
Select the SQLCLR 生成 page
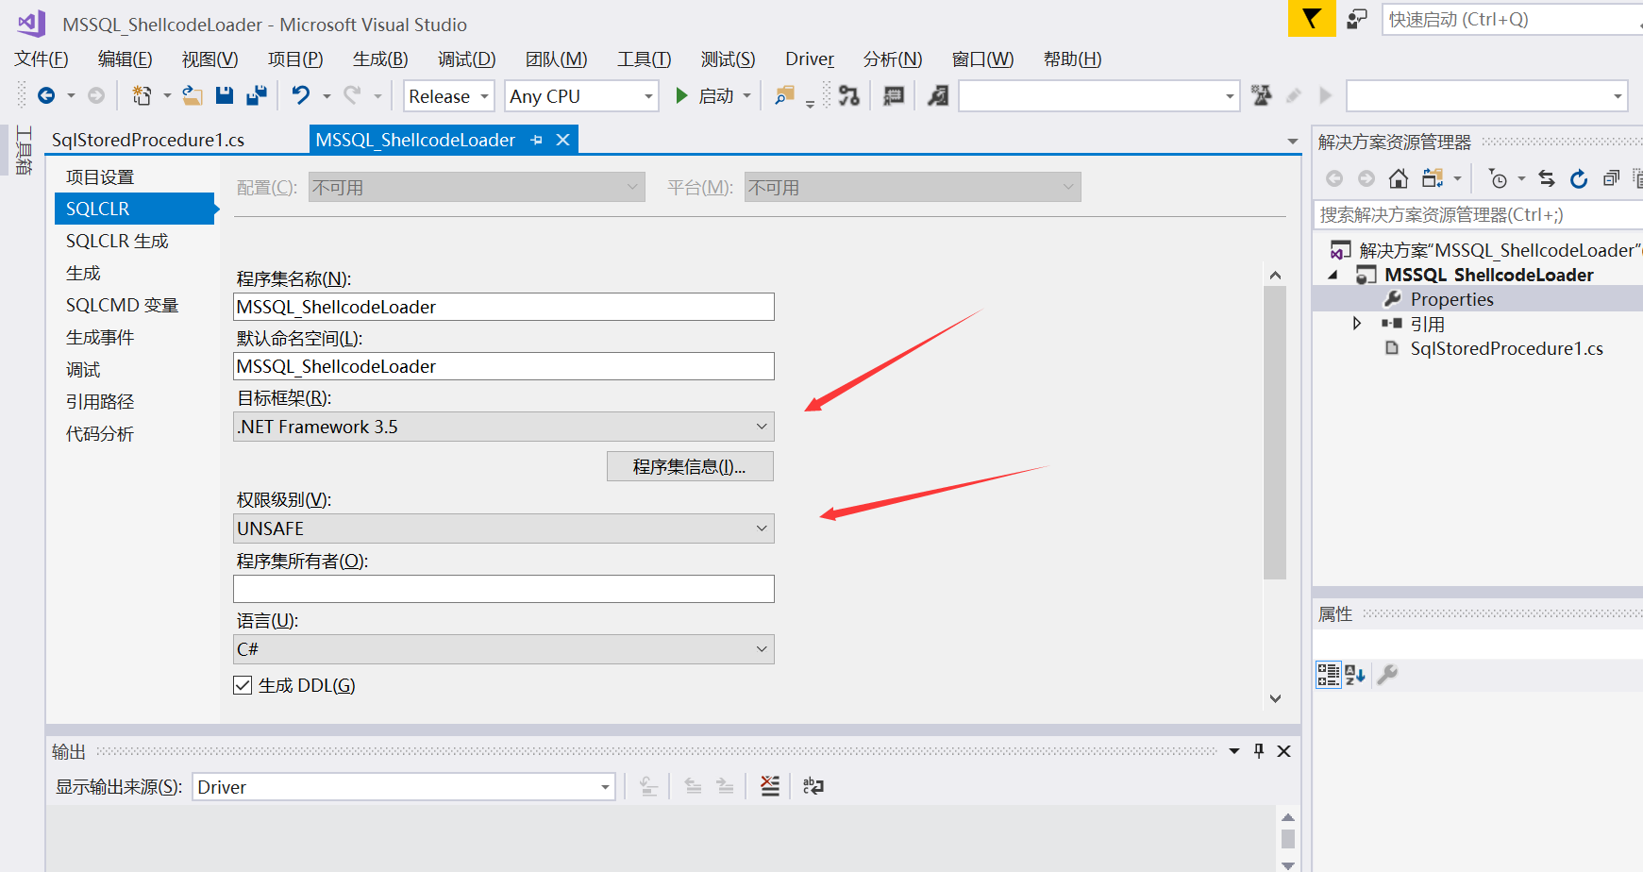click(x=117, y=241)
